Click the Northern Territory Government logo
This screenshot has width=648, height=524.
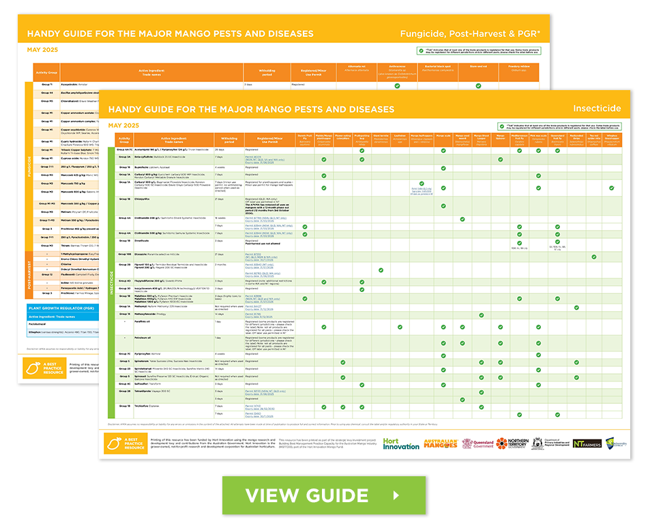tap(512, 443)
